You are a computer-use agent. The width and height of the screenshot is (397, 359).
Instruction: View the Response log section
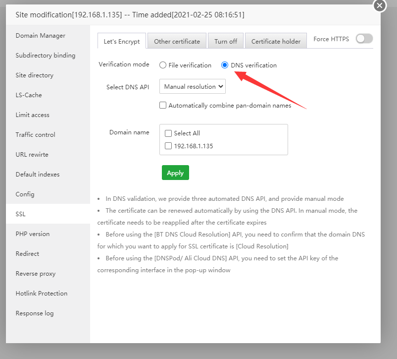point(48,313)
